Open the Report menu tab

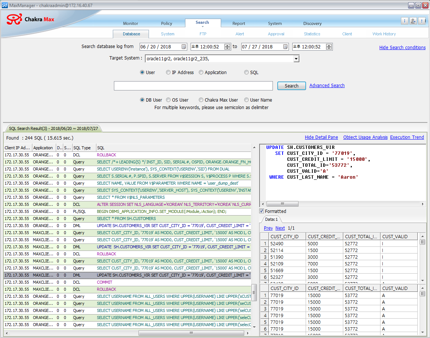pyautogui.click(x=239, y=23)
